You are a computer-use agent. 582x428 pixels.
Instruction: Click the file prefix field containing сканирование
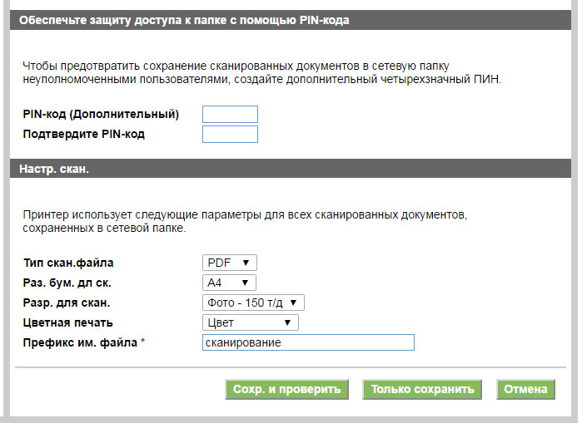307,343
